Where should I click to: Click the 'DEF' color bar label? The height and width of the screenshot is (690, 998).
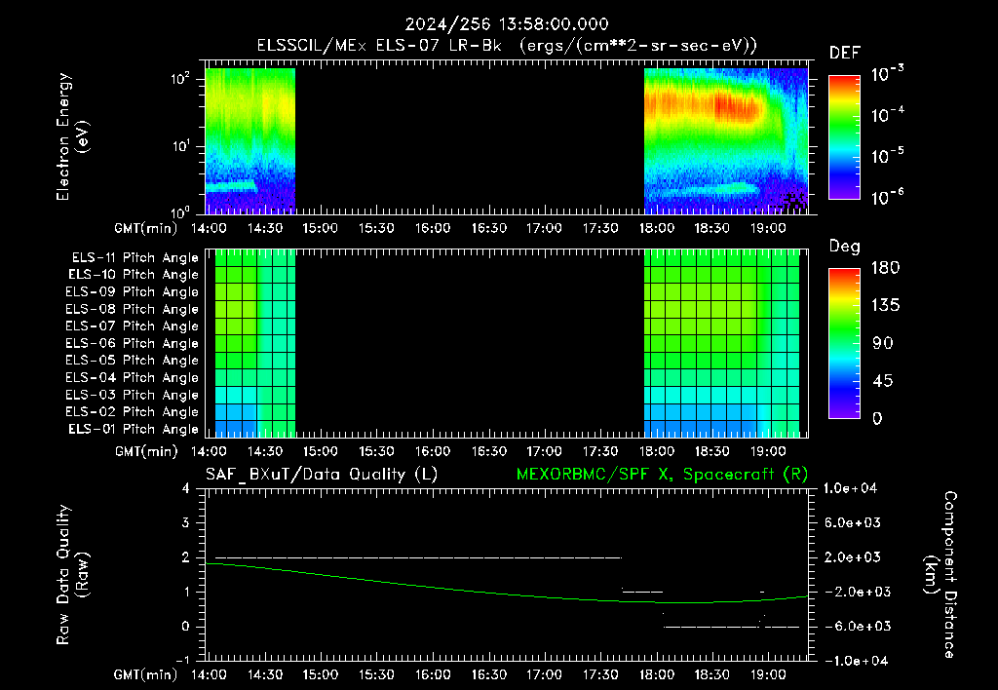click(x=845, y=54)
